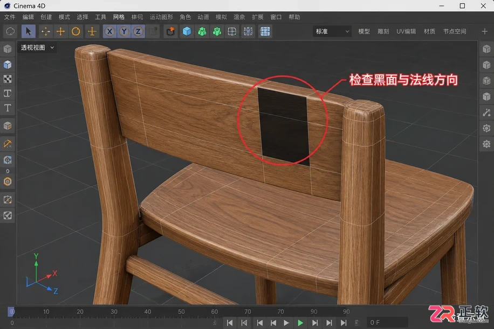Toggle the X axis lock
Screen dimensions: 494x329
(x=109, y=31)
